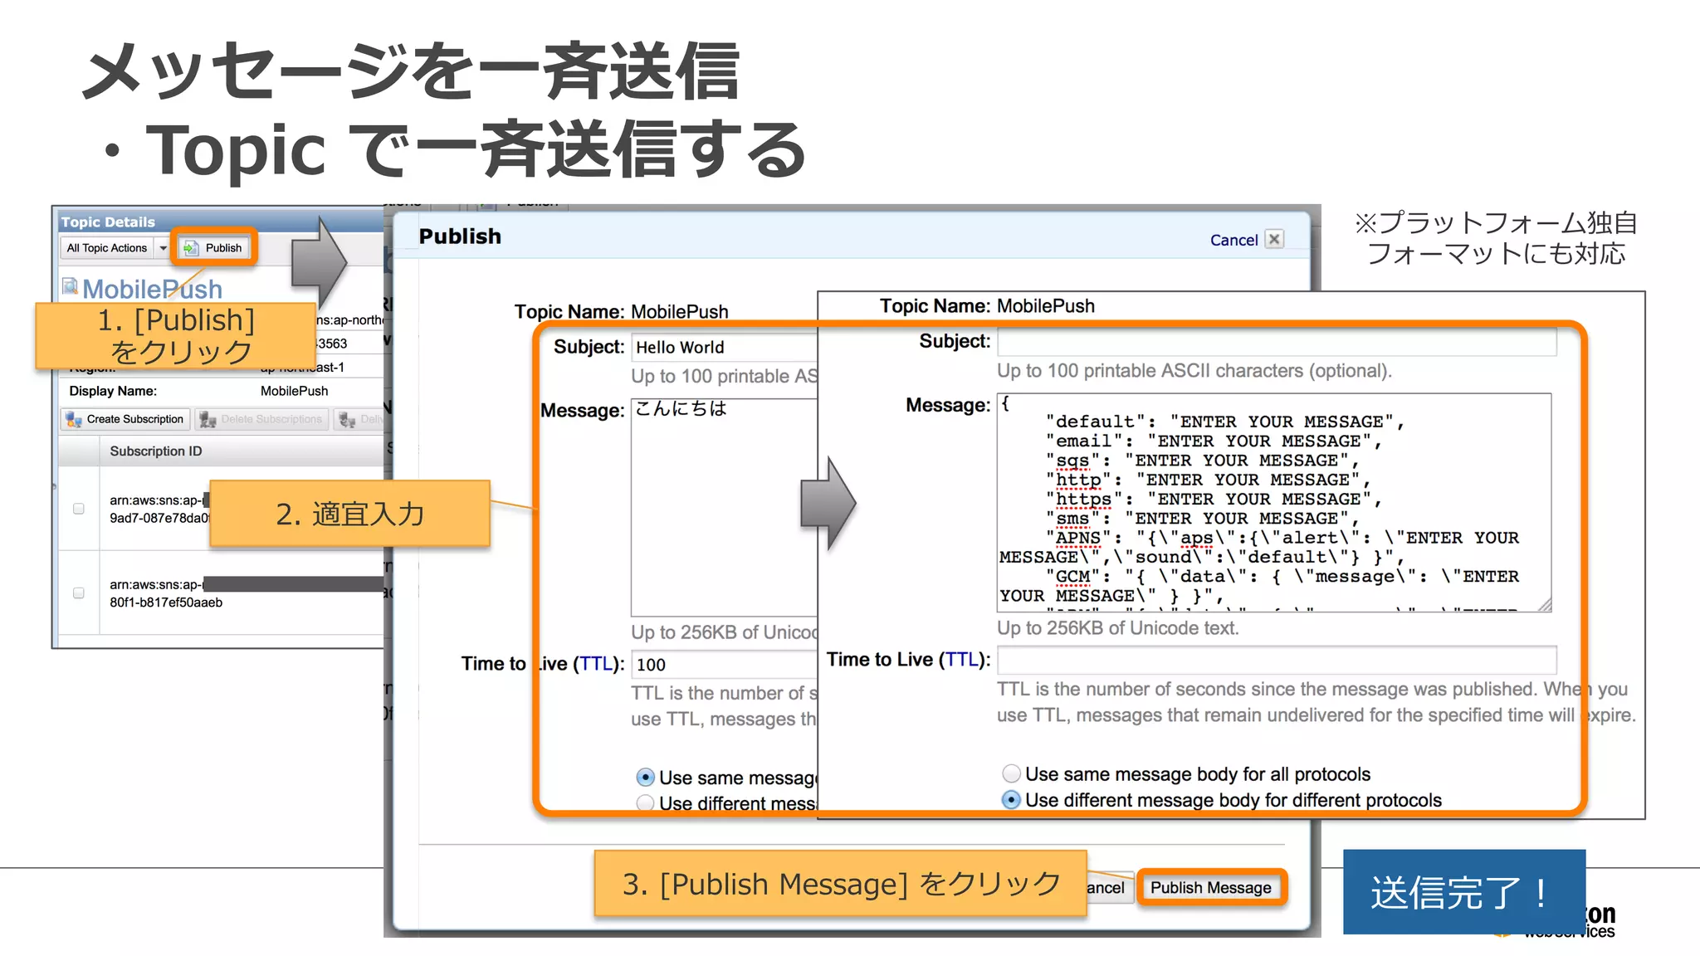Click the empty Time to Live field
Image resolution: width=1700 pixels, height=956 pixels.
coord(1276,661)
